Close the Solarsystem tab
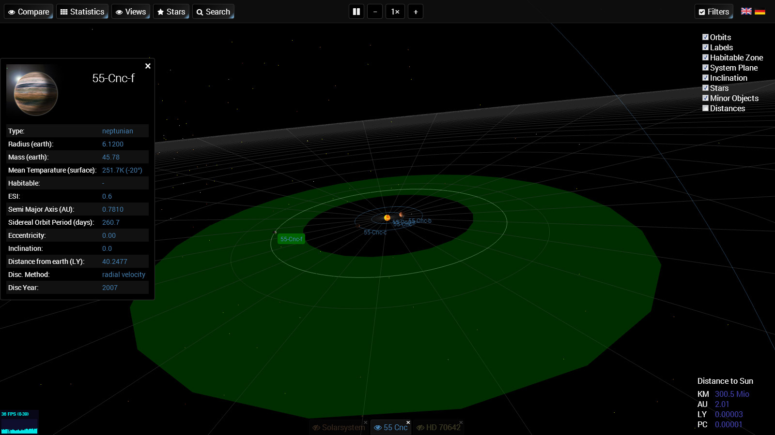Viewport: 775px width, 435px height. [366, 422]
